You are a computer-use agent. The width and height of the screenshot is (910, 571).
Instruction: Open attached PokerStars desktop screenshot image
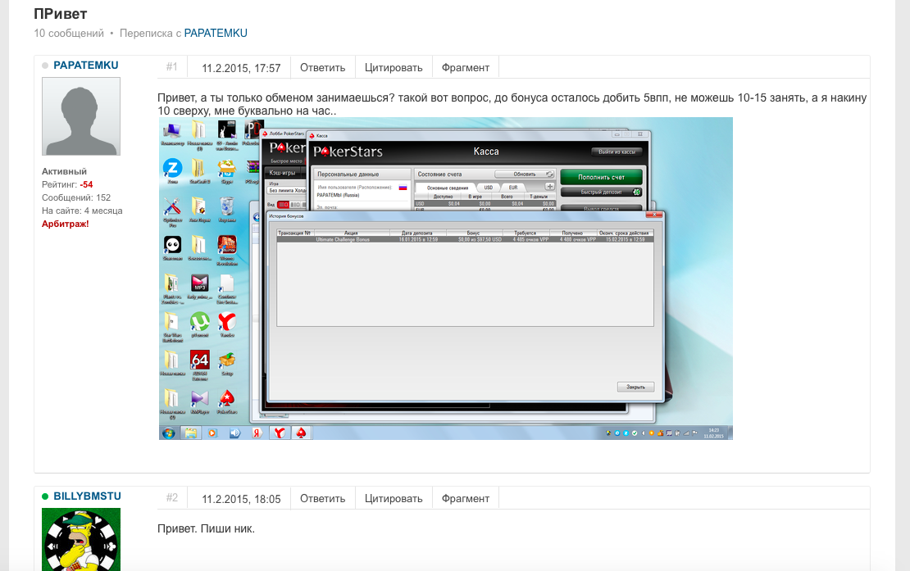(446, 279)
